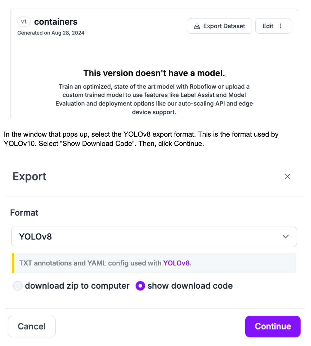Click the Format field label
311x346 pixels.
click(24, 213)
